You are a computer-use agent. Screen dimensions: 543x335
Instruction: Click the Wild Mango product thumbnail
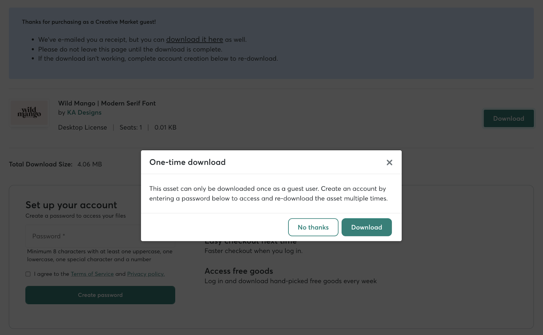29,113
